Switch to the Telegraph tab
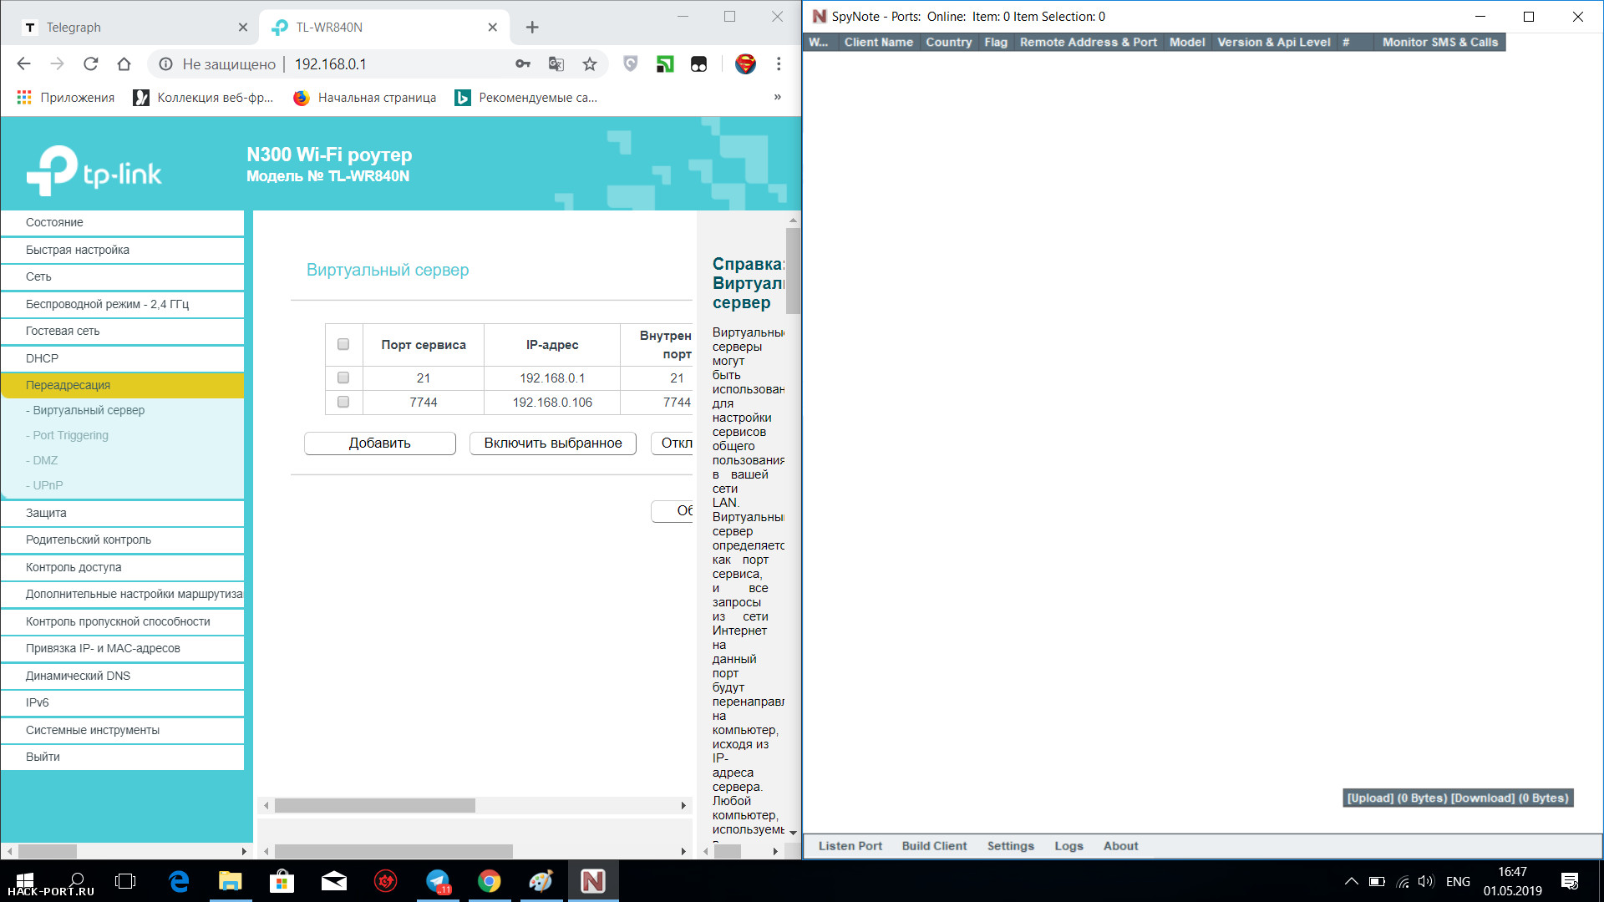This screenshot has height=902, width=1604. [x=134, y=28]
